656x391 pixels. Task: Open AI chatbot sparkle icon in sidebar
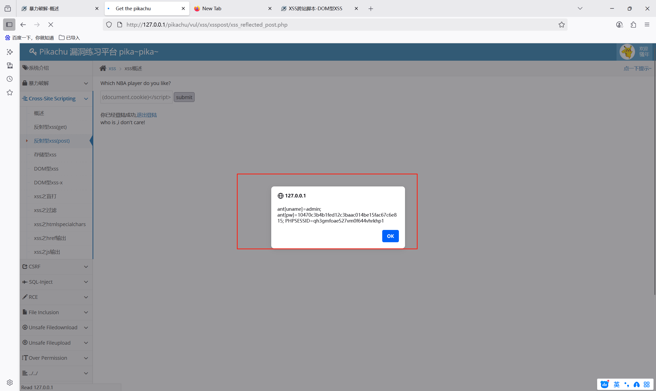[10, 52]
